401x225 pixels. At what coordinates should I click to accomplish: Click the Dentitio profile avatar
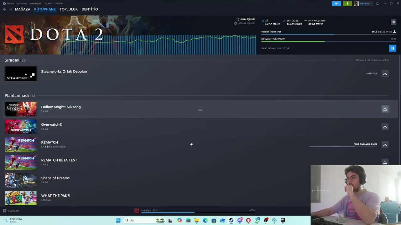coord(356,3)
